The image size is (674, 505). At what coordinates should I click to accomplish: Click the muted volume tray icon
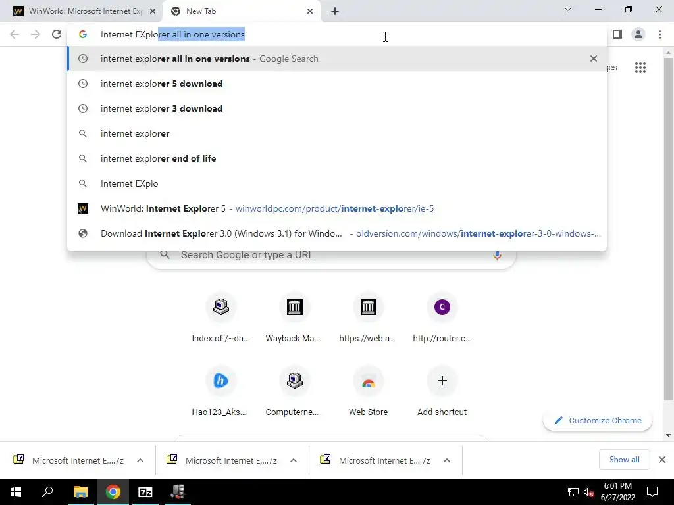(588, 492)
